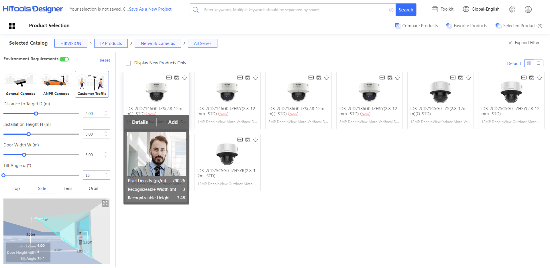550x268 pixels.
Task: Click the settings gear icon in header
Action: pyautogui.click(x=512, y=9)
